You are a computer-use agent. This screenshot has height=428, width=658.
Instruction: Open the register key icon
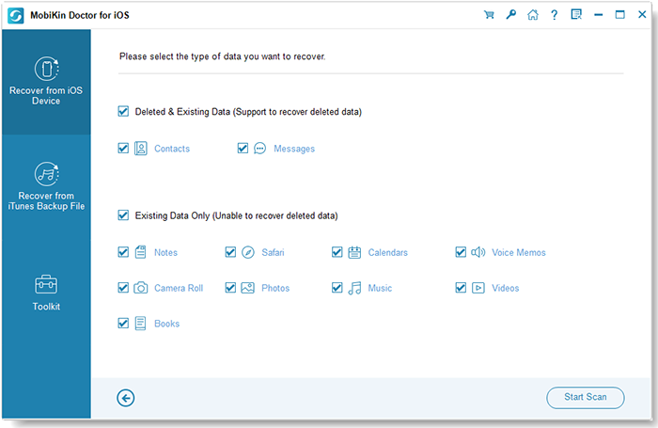click(510, 15)
